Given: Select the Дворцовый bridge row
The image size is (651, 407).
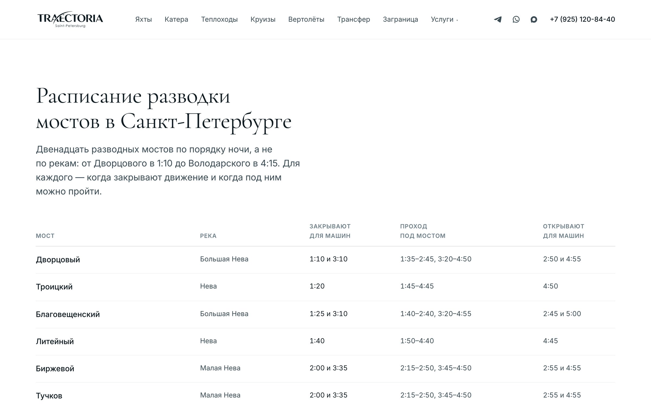Looking at the screenshot, I should [325, 260].
